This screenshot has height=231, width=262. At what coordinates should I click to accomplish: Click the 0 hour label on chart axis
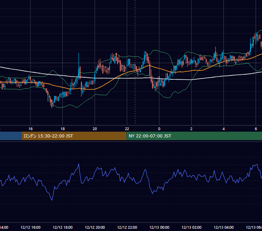(x=159, y=129)
